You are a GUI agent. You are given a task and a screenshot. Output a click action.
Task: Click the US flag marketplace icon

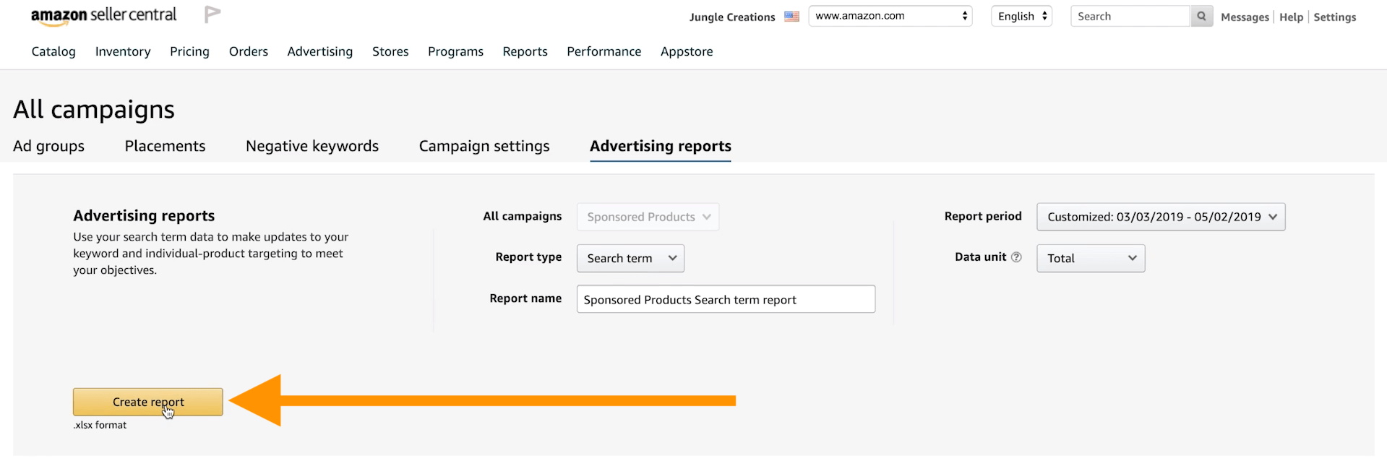[791, 17]
